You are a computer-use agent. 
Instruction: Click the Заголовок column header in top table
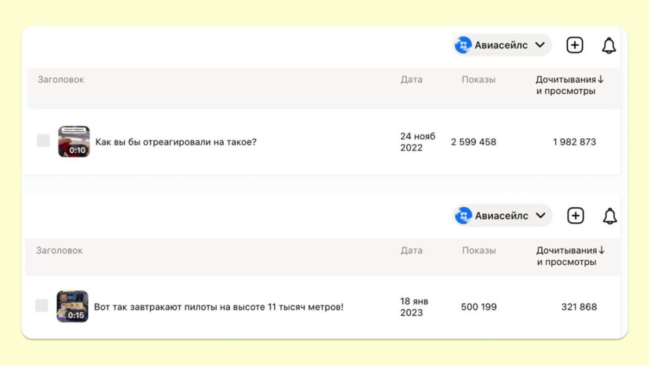61,79
